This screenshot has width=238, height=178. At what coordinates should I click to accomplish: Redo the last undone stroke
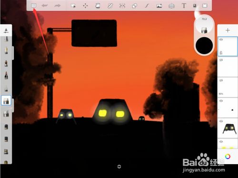57,6
